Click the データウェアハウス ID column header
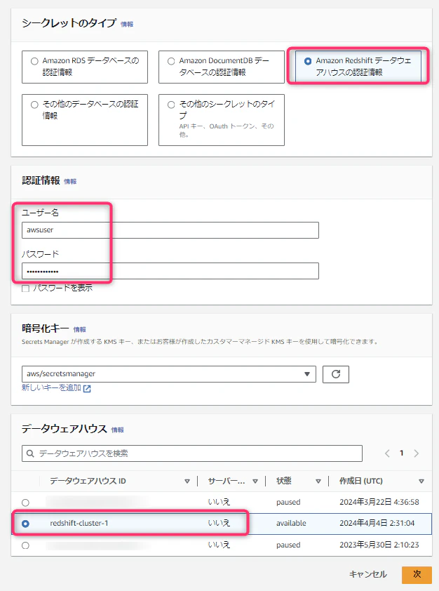This screenshot has width=439, height=591. pos(88,482)
